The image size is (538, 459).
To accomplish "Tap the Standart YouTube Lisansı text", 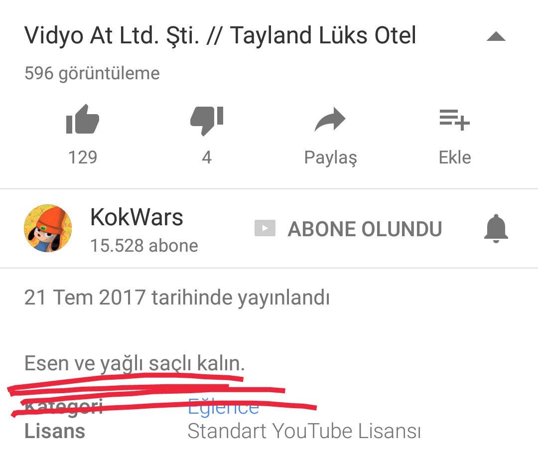I will [x=304, y=431].
